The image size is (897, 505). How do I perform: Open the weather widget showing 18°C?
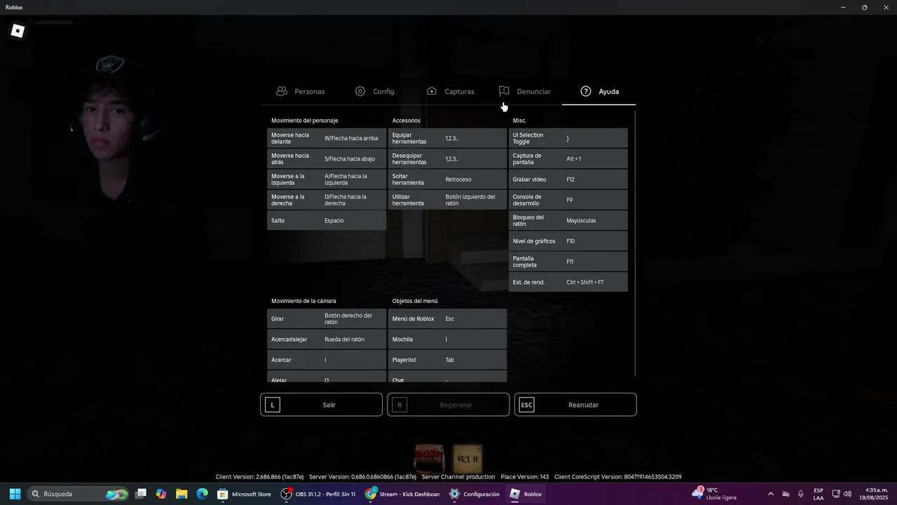[714, 494]
